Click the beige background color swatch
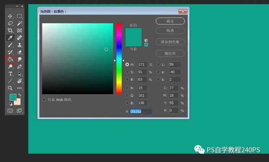Image resolution: width=269 pixels, height=162 pixels. (18, 102)
